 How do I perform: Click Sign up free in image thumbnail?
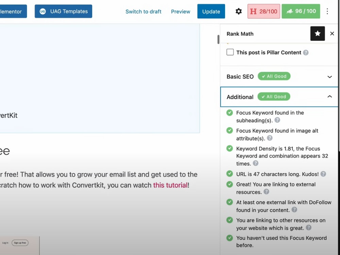pyautogui.click(x=20, y=243)
